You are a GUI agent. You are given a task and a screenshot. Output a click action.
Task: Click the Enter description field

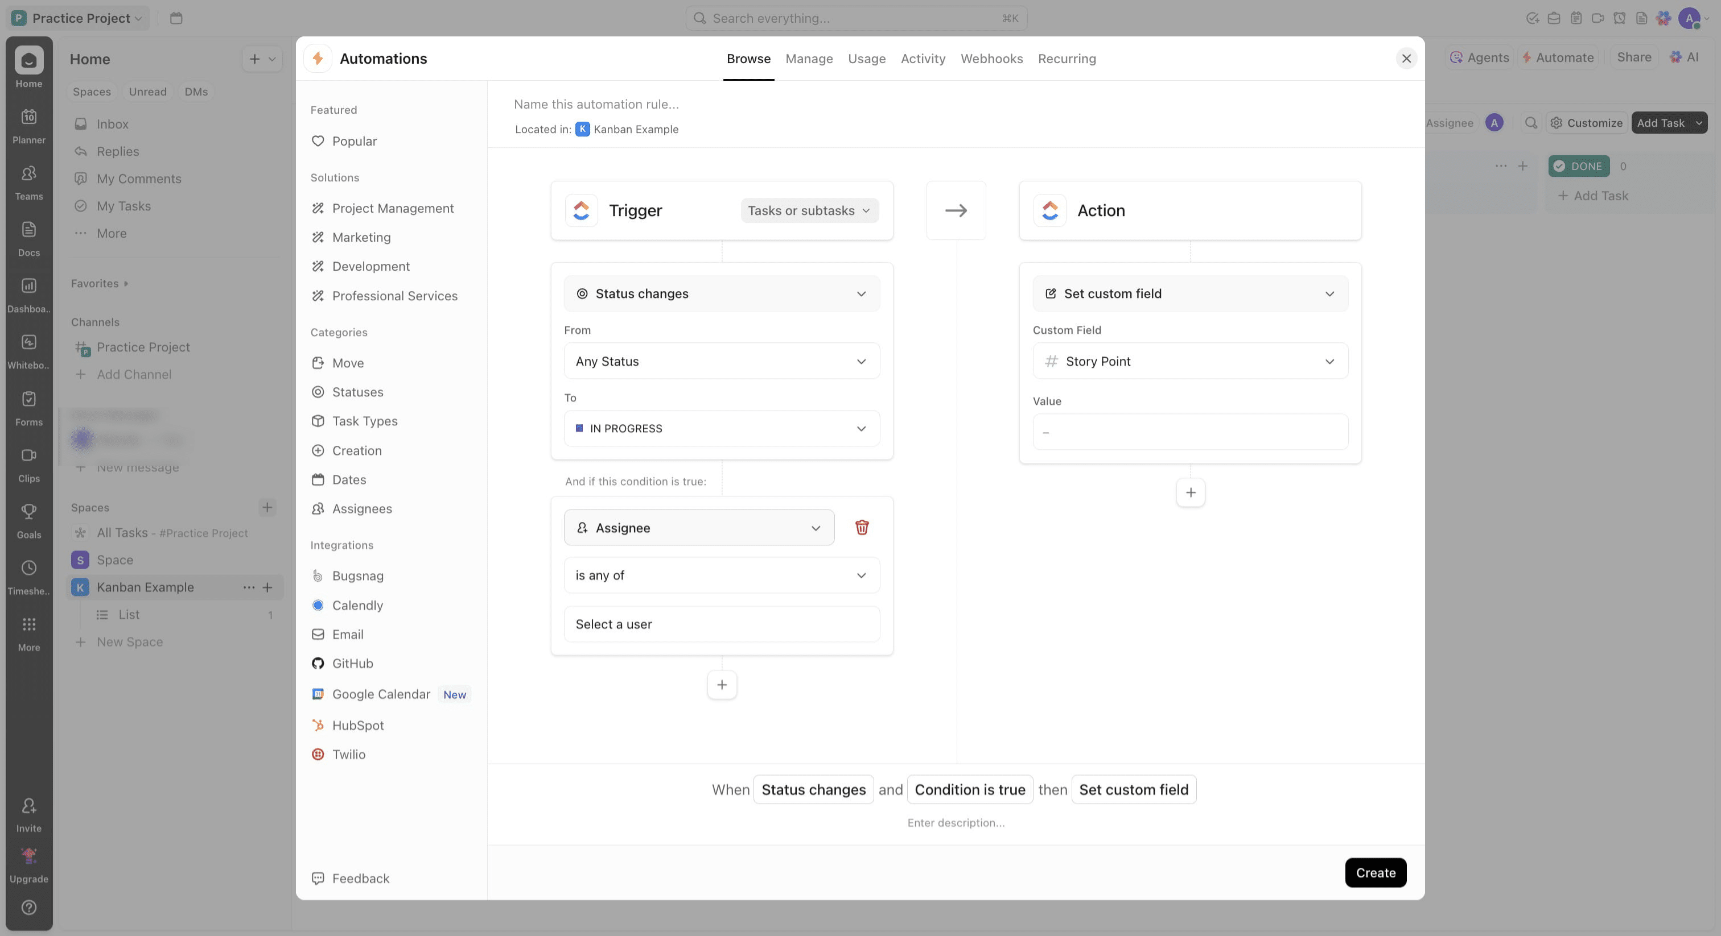tap(956, 822)
